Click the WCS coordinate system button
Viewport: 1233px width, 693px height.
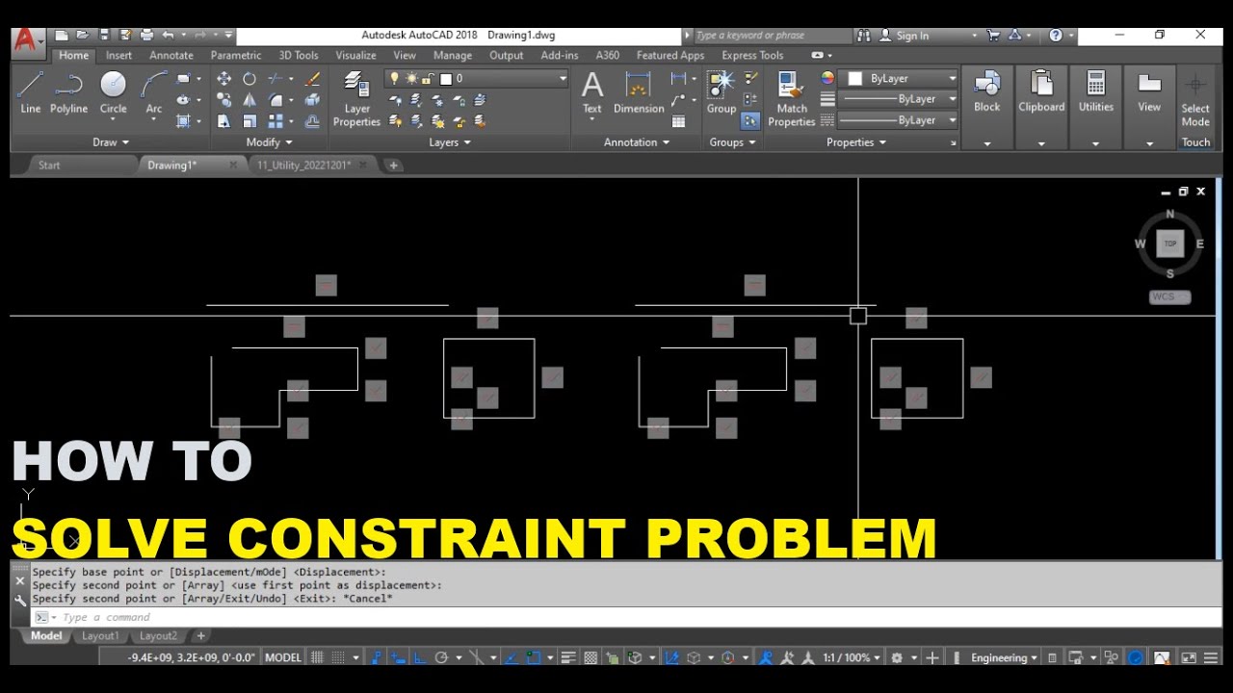tap(1169, 296)
